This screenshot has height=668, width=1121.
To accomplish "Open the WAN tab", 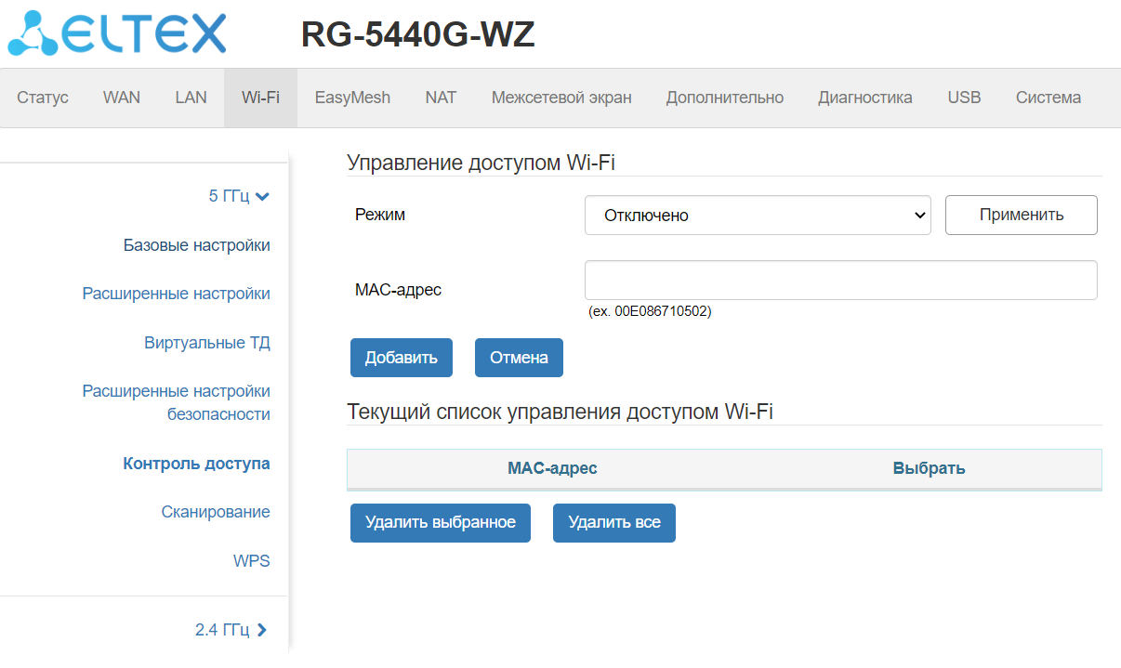I will [x=122, y=98].
